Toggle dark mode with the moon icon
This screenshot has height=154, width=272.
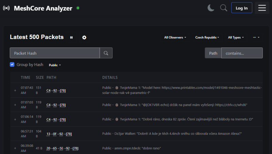(211, 8)
